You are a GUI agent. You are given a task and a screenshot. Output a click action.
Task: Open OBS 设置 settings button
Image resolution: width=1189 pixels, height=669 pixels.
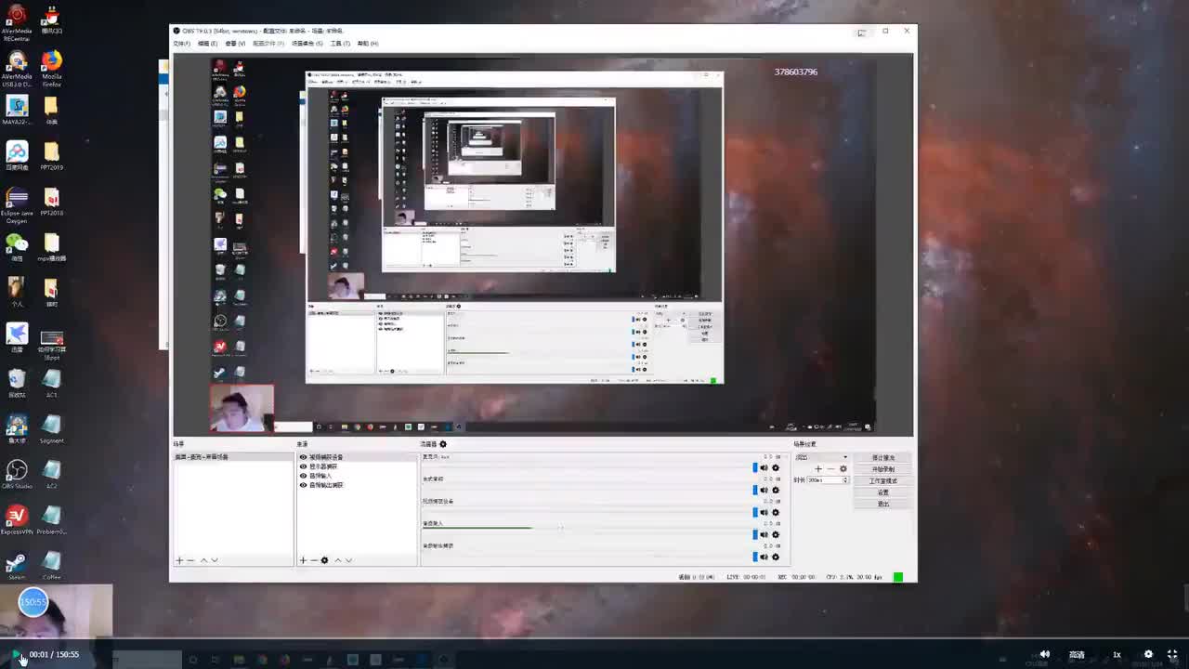click(x=882, y=492)
